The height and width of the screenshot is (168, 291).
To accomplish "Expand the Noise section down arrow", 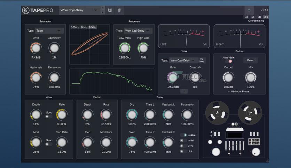I will [x=184, y=91].
